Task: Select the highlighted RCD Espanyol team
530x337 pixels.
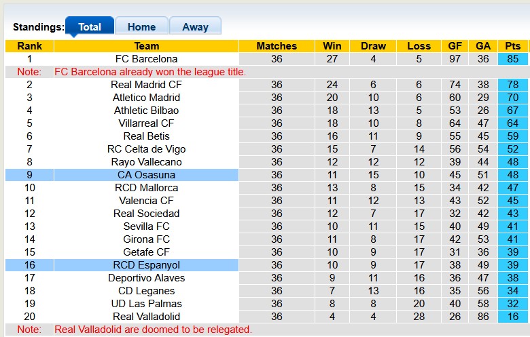Action: (146, 265)
